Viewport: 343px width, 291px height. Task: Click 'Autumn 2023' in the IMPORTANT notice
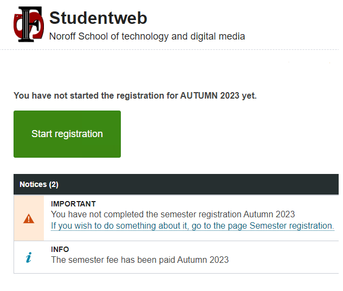pos(269,214)
